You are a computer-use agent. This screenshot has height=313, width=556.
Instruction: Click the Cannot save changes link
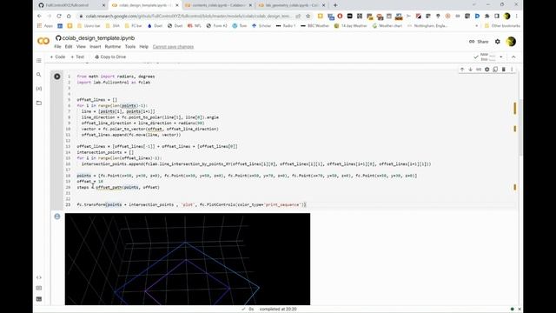click(173, 47)
